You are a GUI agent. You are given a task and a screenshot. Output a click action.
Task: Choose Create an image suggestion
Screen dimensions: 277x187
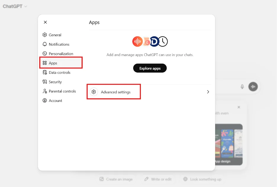(x=116, y=179)
